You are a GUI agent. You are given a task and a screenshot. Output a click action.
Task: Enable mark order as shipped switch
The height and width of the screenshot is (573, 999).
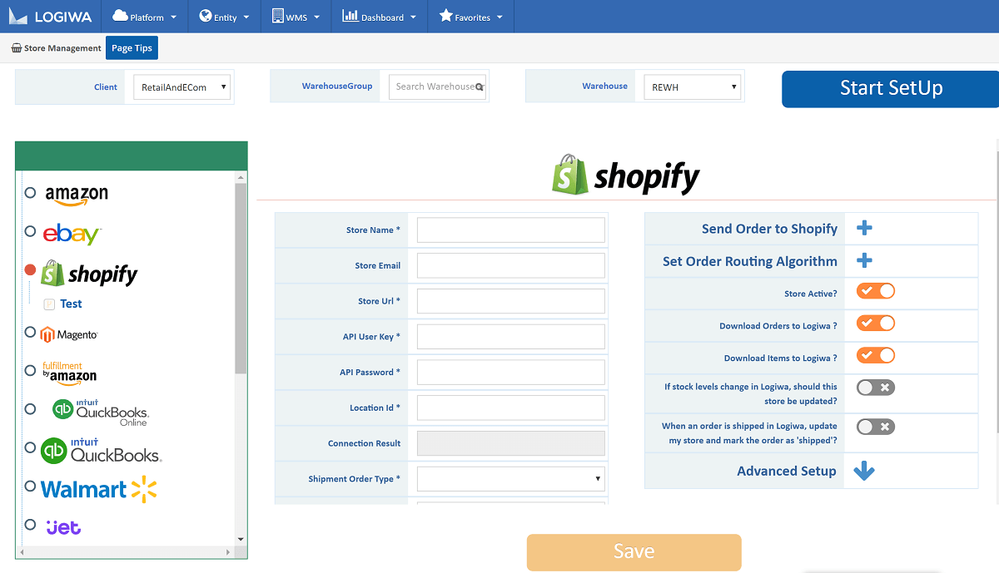pyautogui.click(x=876, y=427)
